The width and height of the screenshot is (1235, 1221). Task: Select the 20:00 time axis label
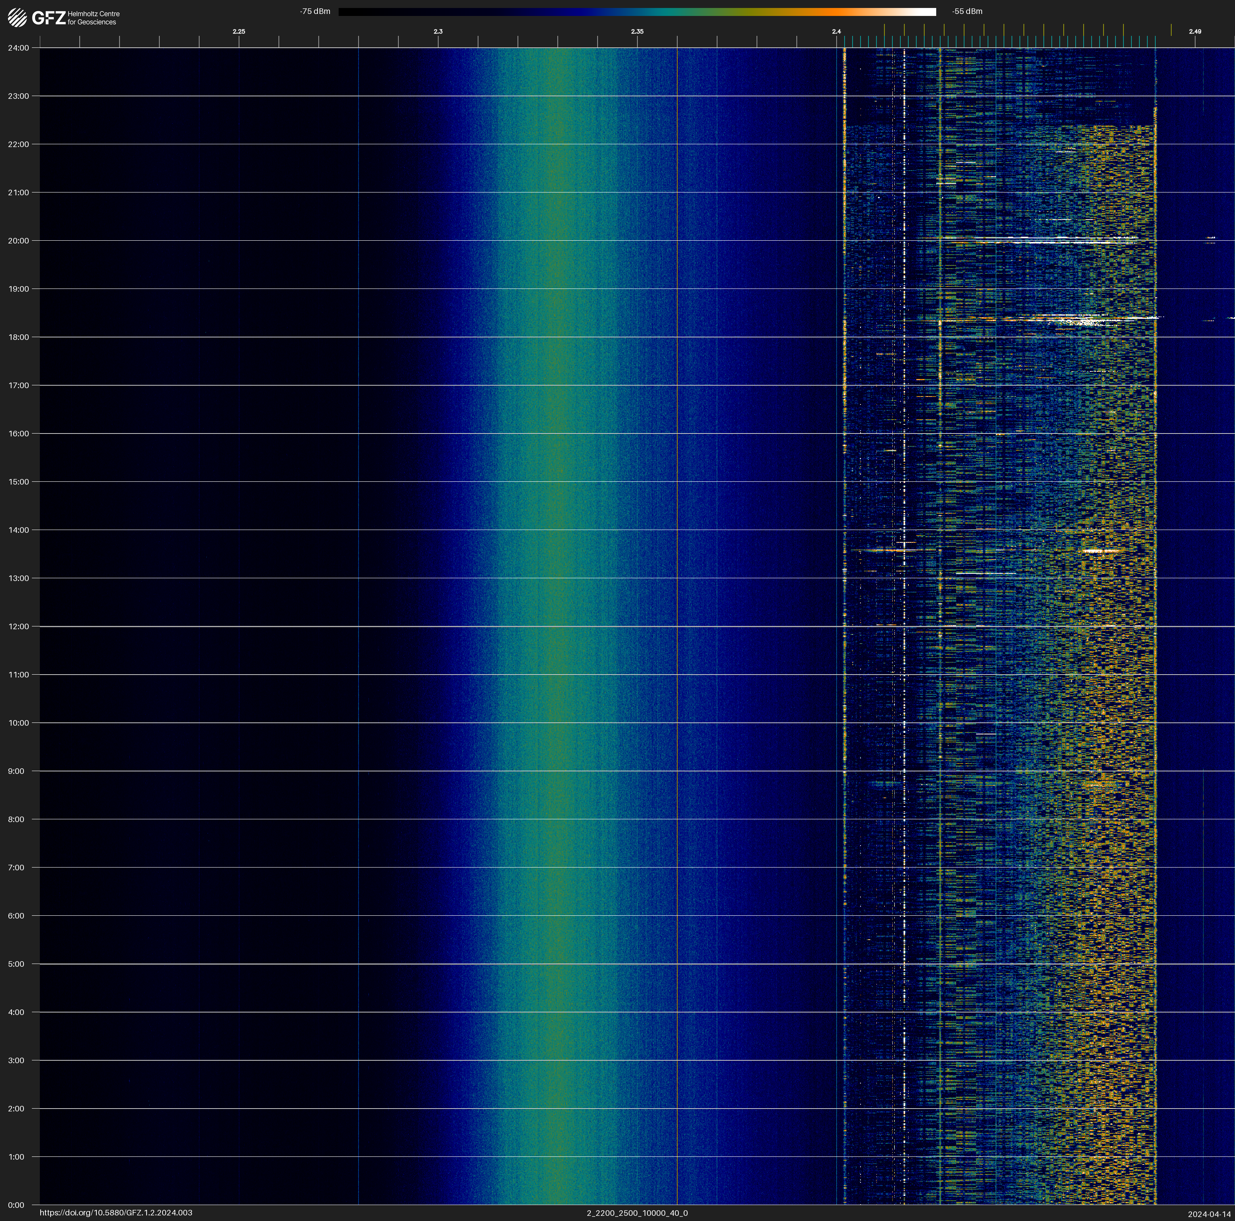[x=19, y=241]
